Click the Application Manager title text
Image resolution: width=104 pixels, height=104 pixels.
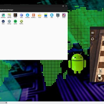pyautogui.click(x=6, y=10)
